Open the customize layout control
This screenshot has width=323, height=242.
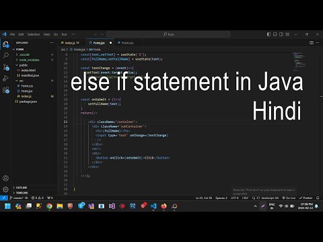point(287,34)
